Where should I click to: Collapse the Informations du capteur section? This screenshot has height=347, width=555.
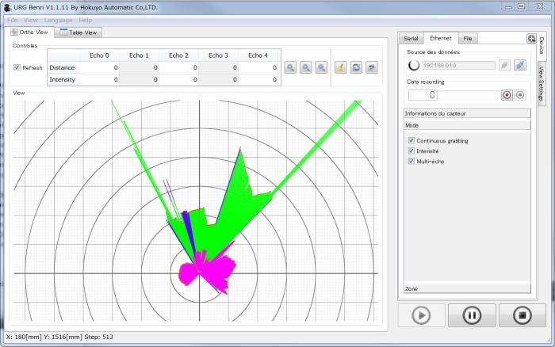pos(465,114)
